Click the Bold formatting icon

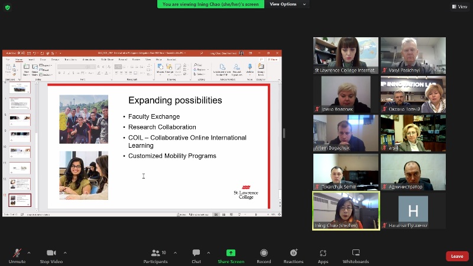60,73
